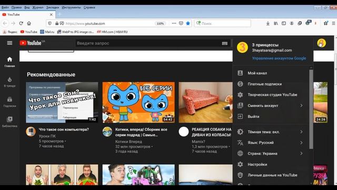Open the Закладки menu
The width and height of the screenshot is (337, 190).
pos(53,7)
